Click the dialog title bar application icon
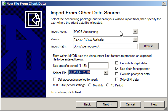Screen dimensions: 168x111 (x=3, y=3)
